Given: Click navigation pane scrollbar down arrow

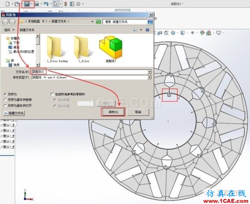Looking at the screenshot, I should click(x=37, y=65).
